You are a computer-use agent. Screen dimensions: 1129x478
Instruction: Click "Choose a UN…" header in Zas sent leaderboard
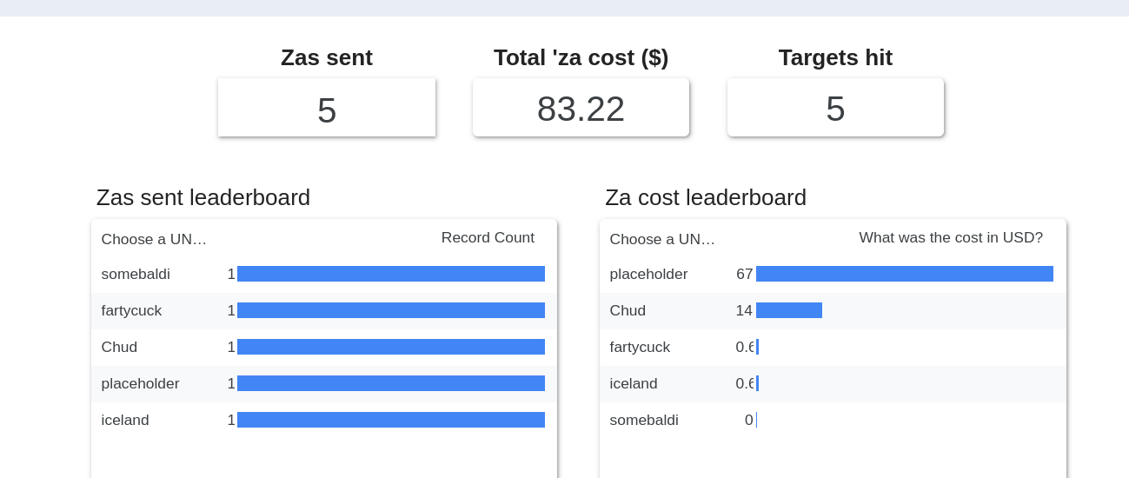tap(154, 240)
